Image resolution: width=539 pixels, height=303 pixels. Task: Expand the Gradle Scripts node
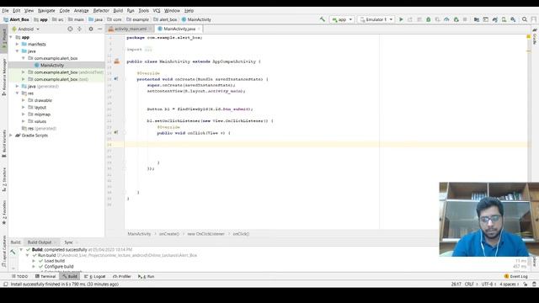11,136
